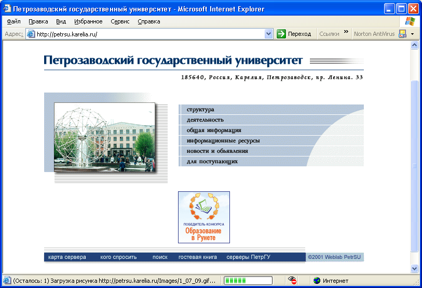Open the Вид menu

pyautogui.click(x=61, y=21)
